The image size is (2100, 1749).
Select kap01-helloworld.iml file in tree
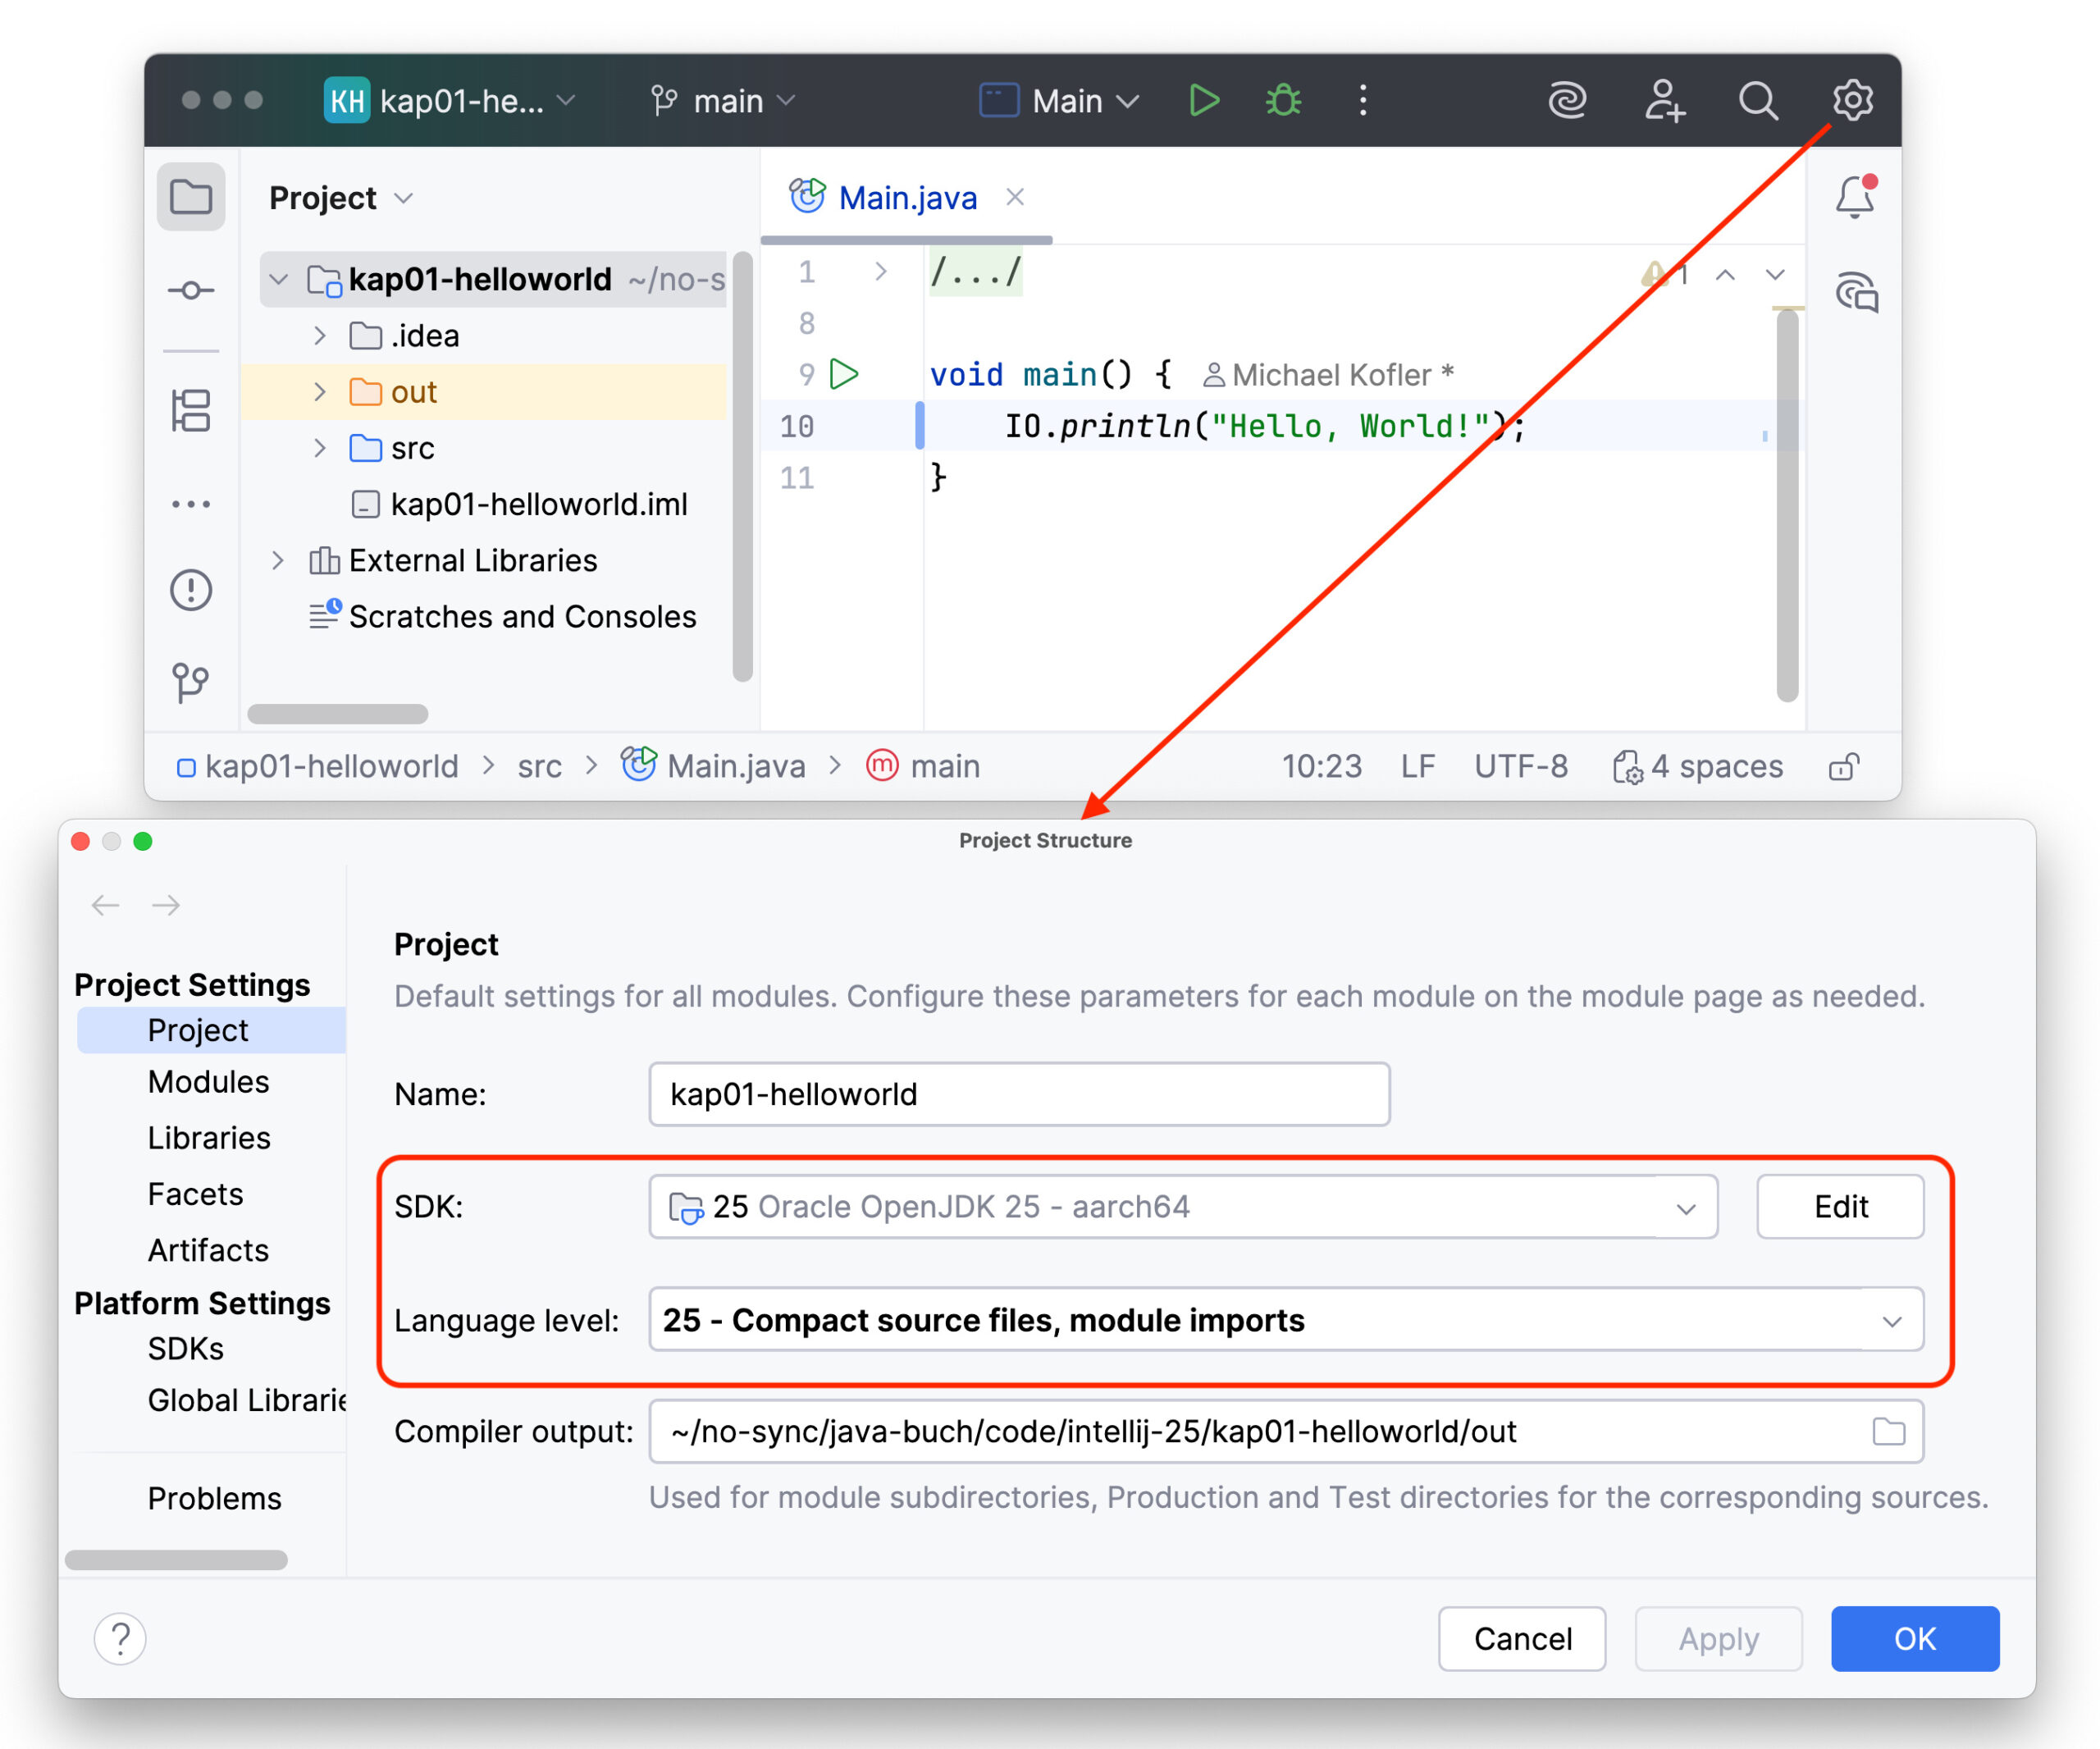[x=520, y=504]
